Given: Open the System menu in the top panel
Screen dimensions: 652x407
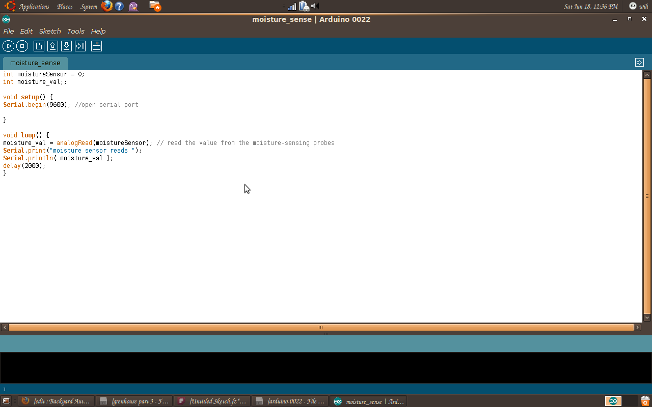Looking at the screenshot, I should pos(89,7).
